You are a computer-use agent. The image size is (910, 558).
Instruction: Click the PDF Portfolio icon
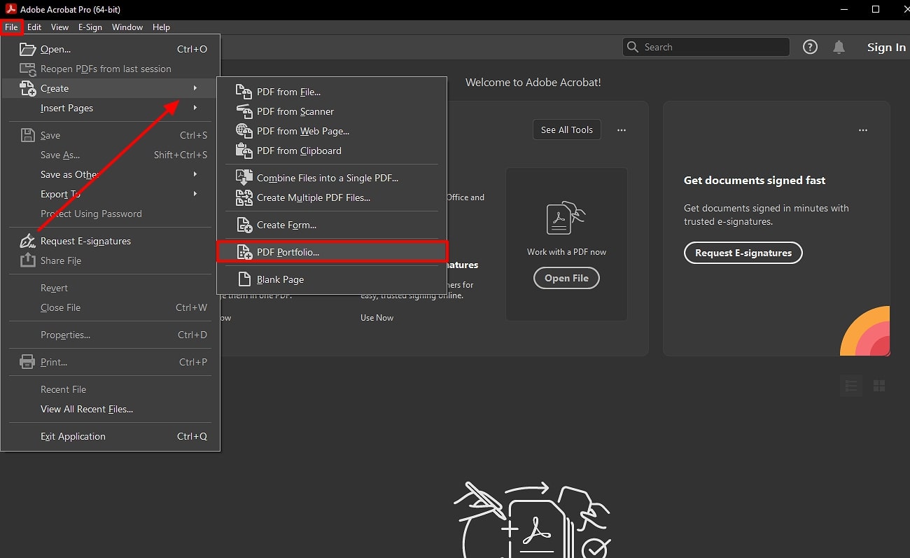coord(244,252)
